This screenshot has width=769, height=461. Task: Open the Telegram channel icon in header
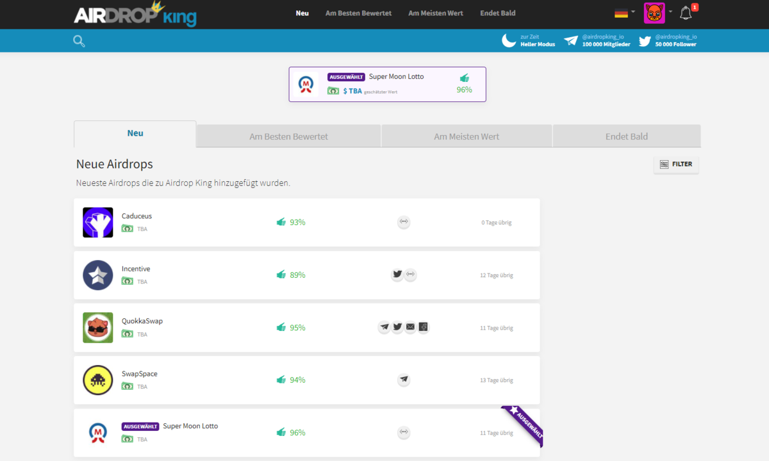[570, 41]
